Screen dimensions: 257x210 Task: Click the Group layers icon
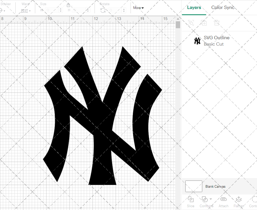click(191, 23)
